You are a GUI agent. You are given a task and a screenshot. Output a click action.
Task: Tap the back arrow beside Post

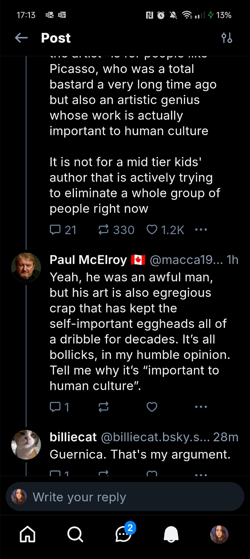(21, 38)
